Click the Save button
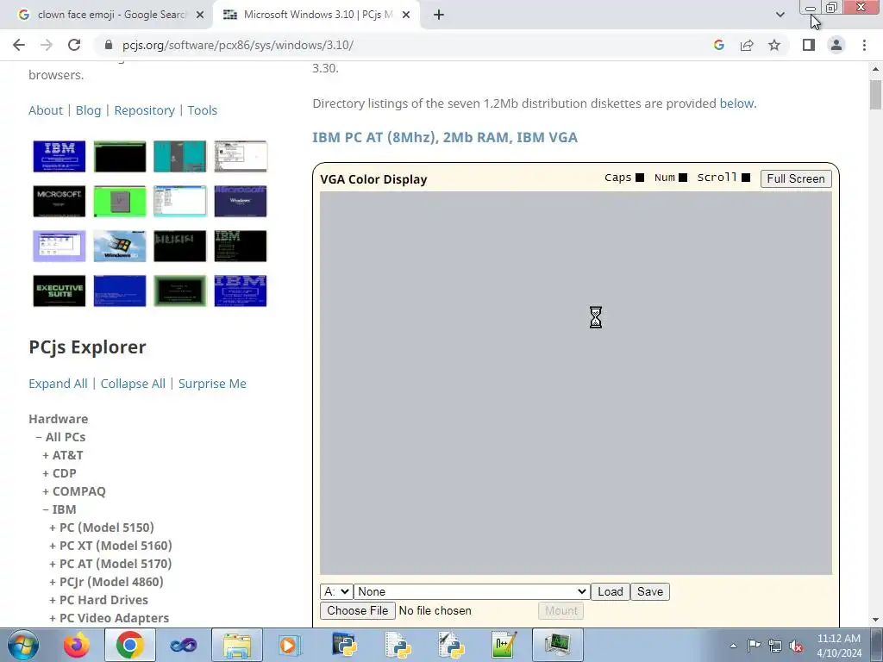Viewport: 883px width, 662px height. 650,591
